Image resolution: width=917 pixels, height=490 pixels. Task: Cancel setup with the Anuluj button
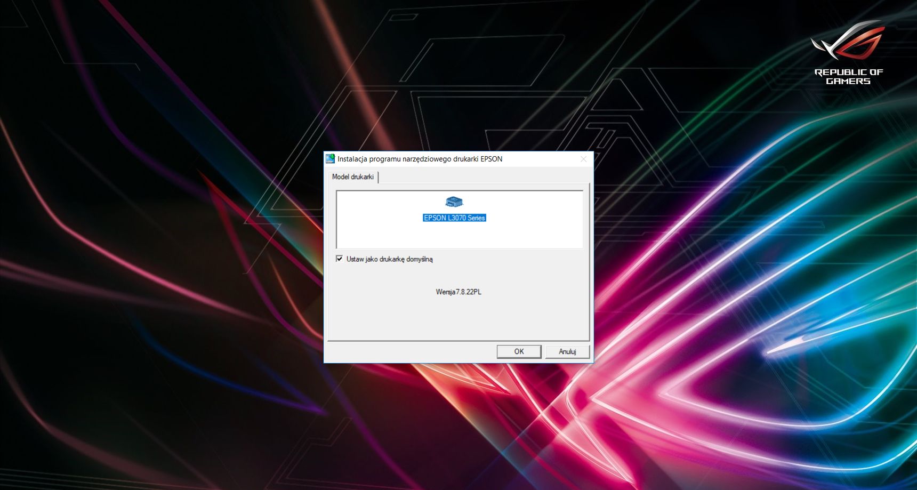[x=567, y=351]
